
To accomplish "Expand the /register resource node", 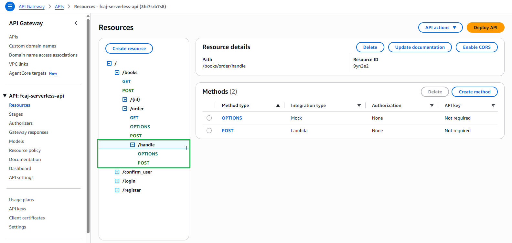I will pos(117,190).
